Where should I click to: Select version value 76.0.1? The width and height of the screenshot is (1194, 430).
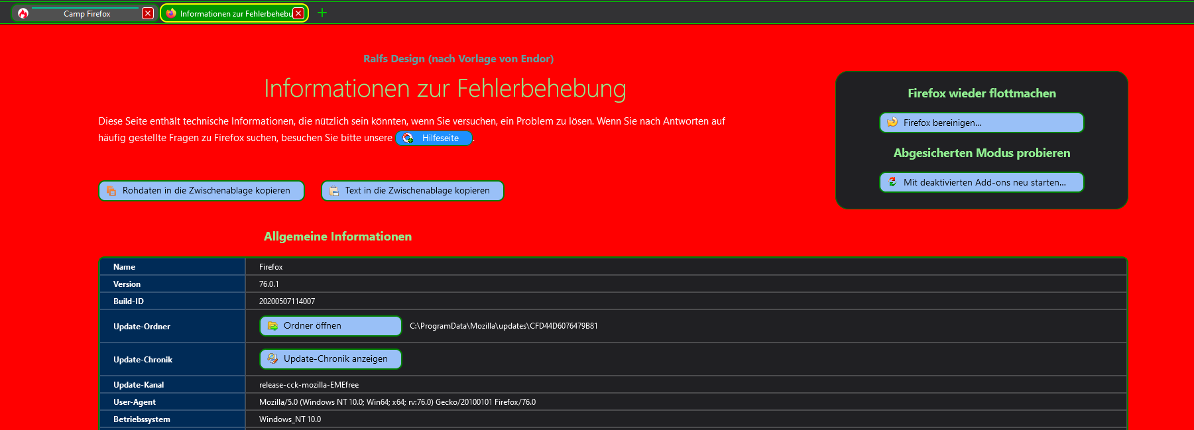pos(269,284)
